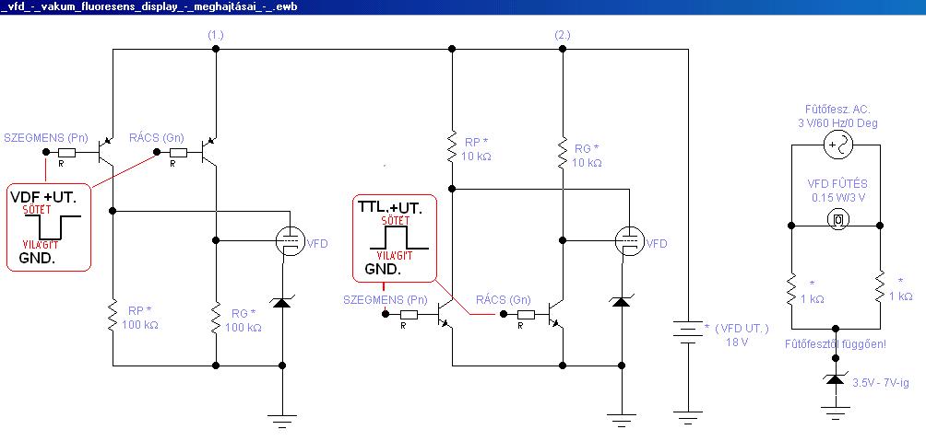Viewport: 926px width, 441px height.
Task: Select the RG 10 kΩ resistor symbol
Action: [x=562, y=152]
